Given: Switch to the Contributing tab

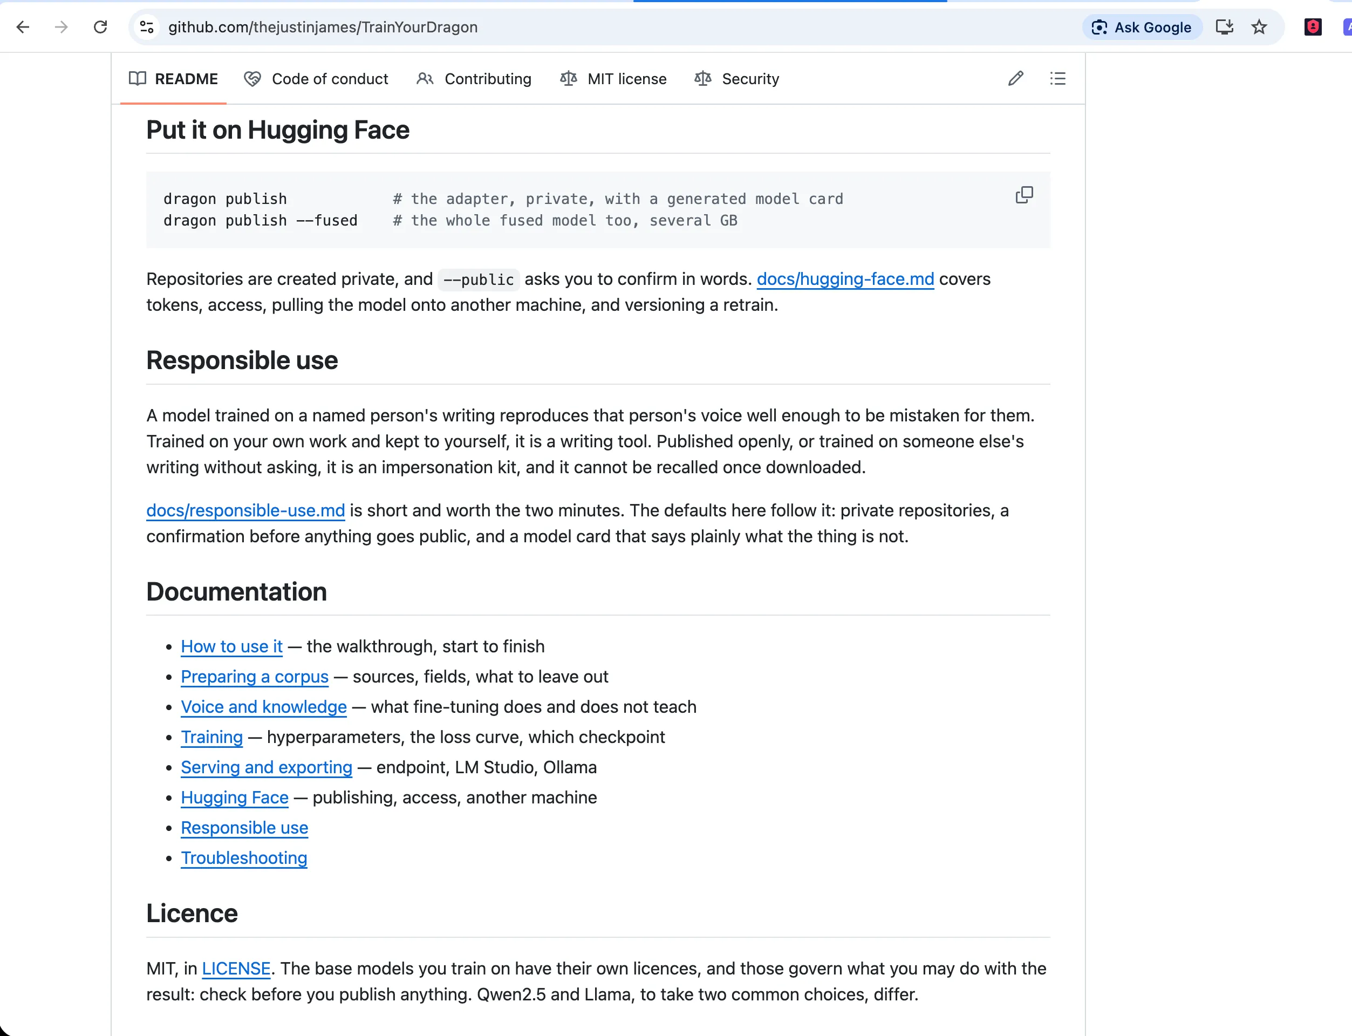Looking at the screenshot, I should click(x=474, y=79).
